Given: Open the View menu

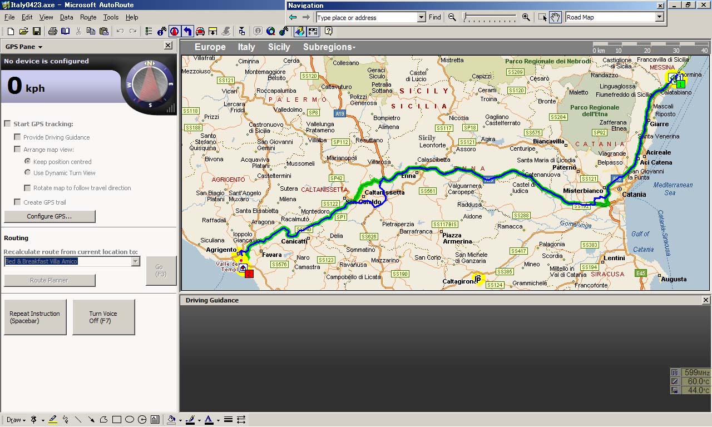Looking at the screenshot, I should 46,17.
